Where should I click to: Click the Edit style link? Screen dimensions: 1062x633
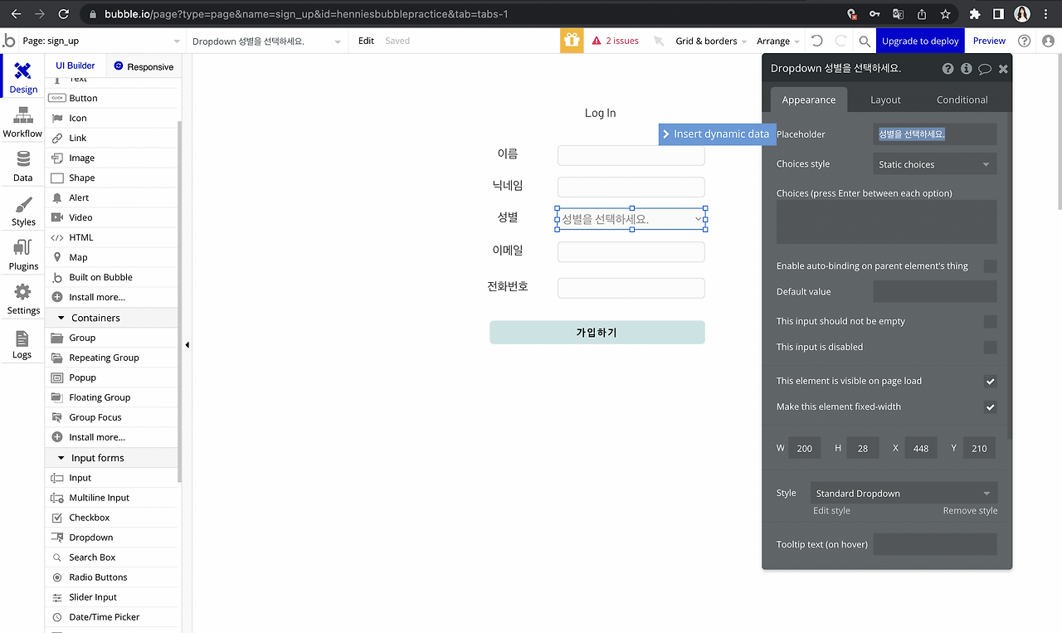831,510
